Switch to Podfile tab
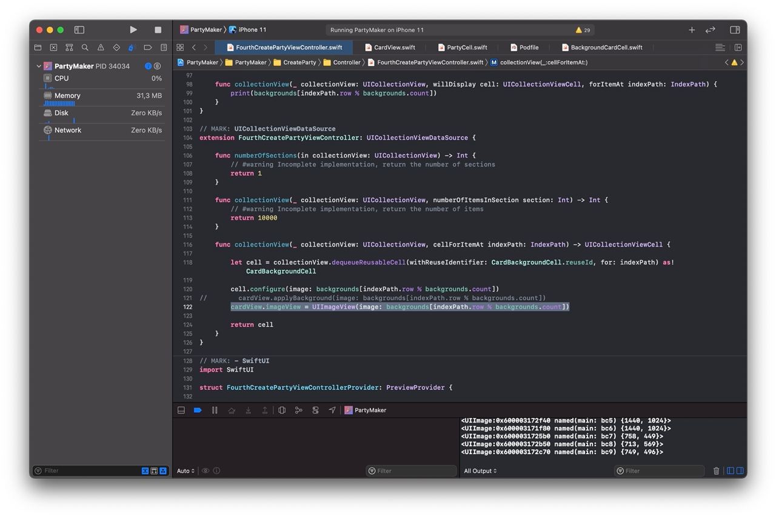 [524, 47]
